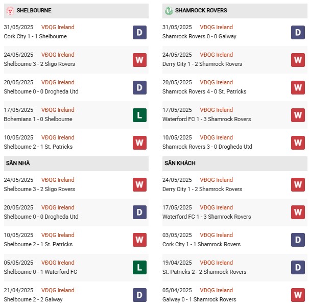Click the Cork City 1-1 Shamrock Rovers result
This screenshot has height=306, width=309.
[x=201, y=244]
